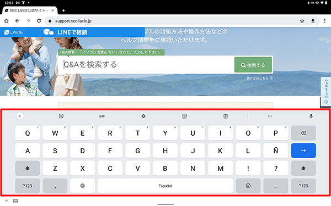Tap the Ñ key
This screenshot has width=331, height=206.
click(276, 151)
